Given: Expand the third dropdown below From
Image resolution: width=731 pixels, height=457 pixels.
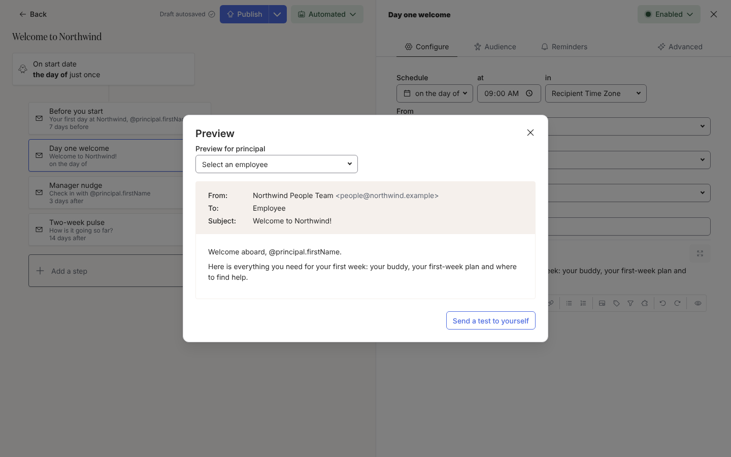Looking at the screenshot, I should click(x=703, y=193).
